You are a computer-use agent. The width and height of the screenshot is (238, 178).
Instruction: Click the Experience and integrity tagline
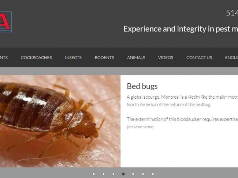181,29
